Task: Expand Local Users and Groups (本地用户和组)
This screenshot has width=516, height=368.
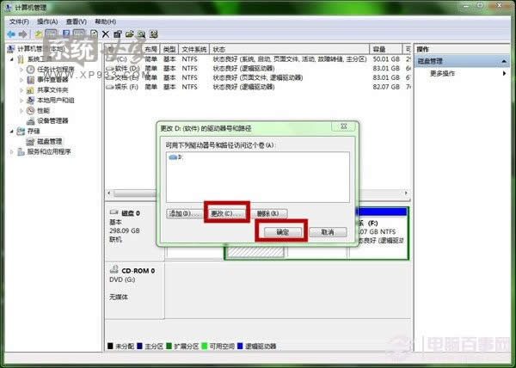Action: pos(21,101)
